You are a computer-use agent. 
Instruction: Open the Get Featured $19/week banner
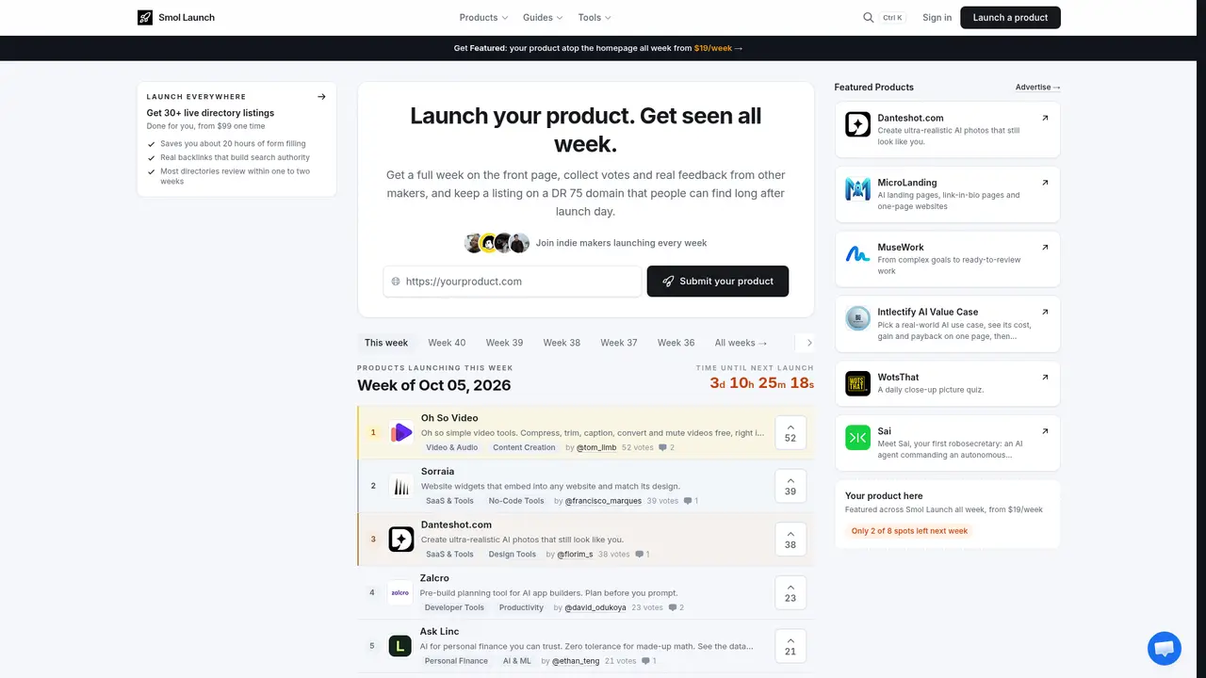tap(598, 48)
